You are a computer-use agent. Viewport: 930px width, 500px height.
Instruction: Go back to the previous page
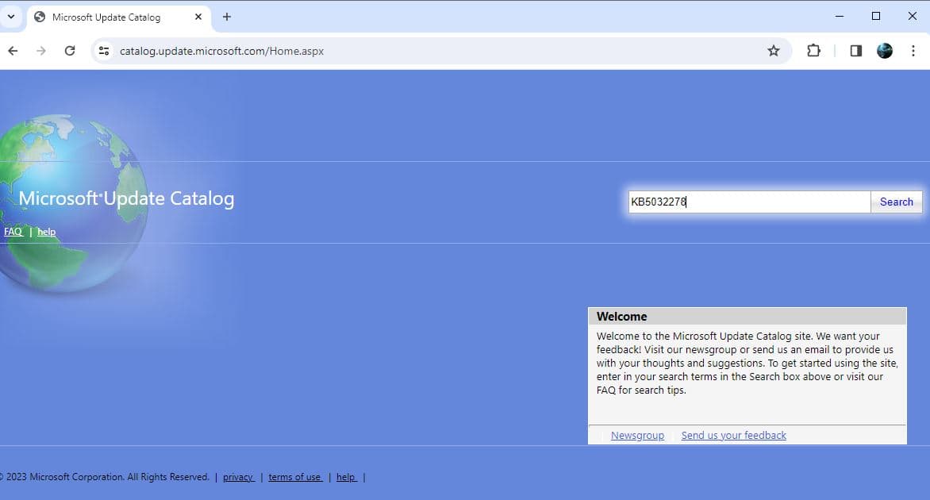click(x=13, y=51)
